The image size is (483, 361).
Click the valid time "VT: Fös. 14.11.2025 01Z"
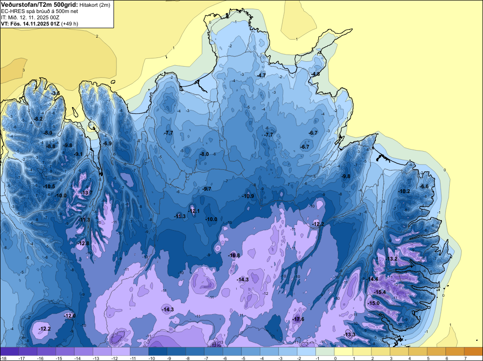click(31, 24)
